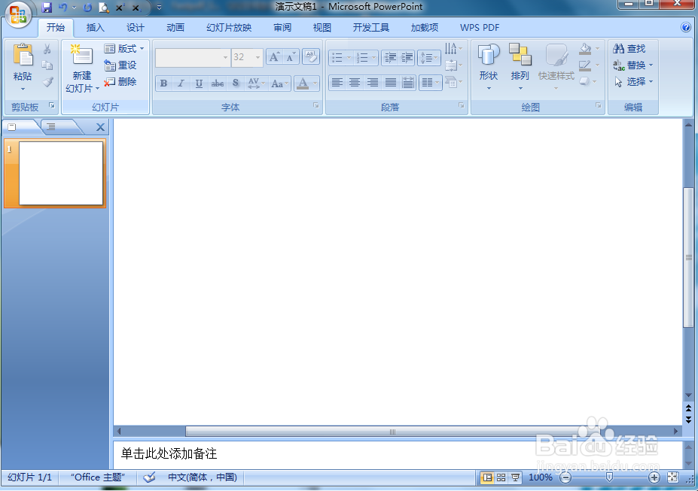Open the font name dropdown
698x491 pixels.
point(225,58)
